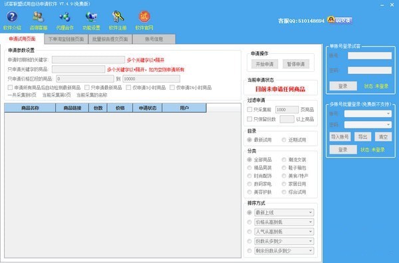Enable the 只保留份数 checkbox

point(249,119)
